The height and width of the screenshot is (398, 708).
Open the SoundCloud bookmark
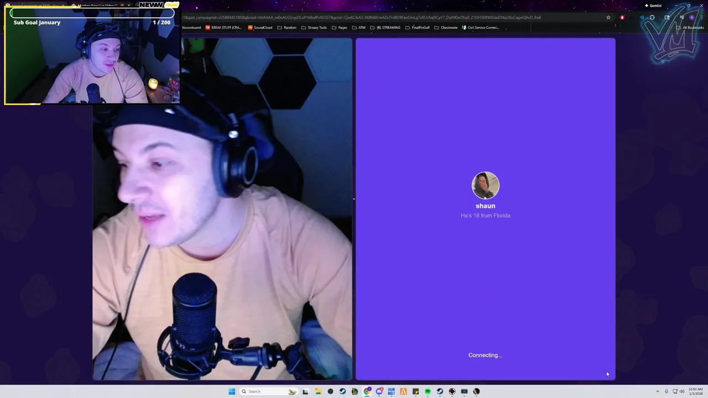point(260,28)
